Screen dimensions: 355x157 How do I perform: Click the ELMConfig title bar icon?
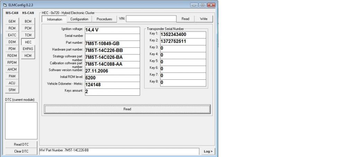click(4, 4)
